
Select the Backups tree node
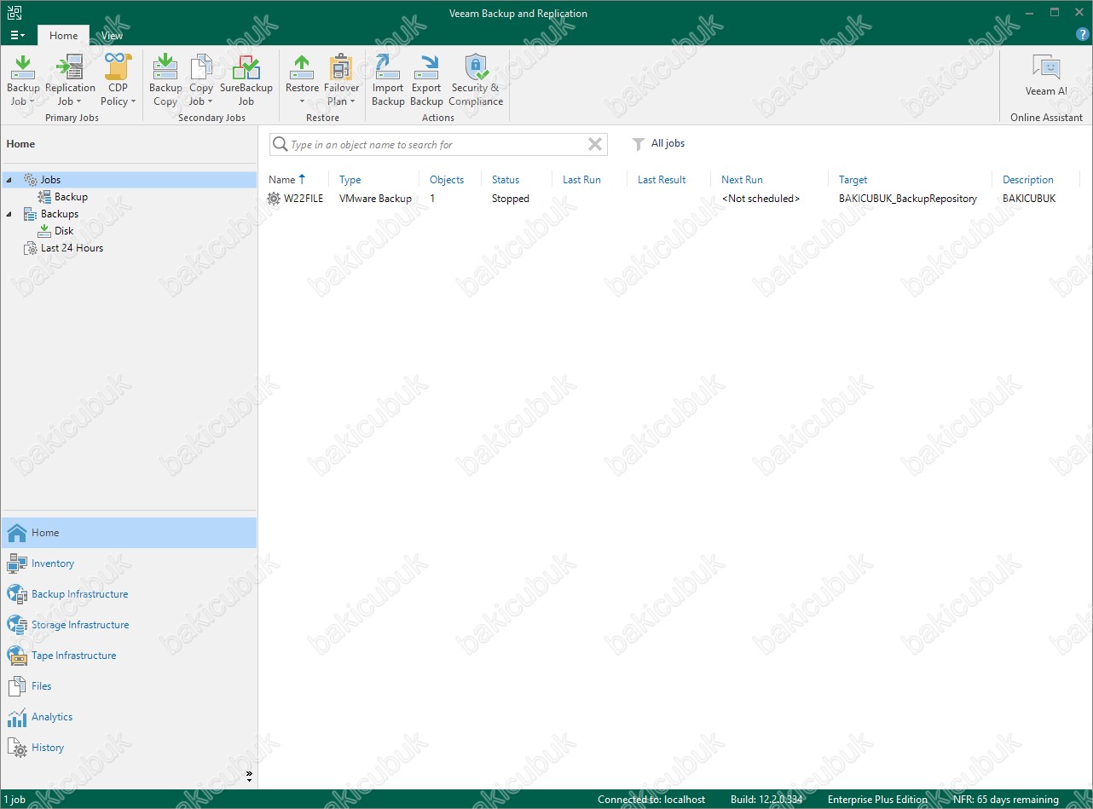tap(60, 214)
